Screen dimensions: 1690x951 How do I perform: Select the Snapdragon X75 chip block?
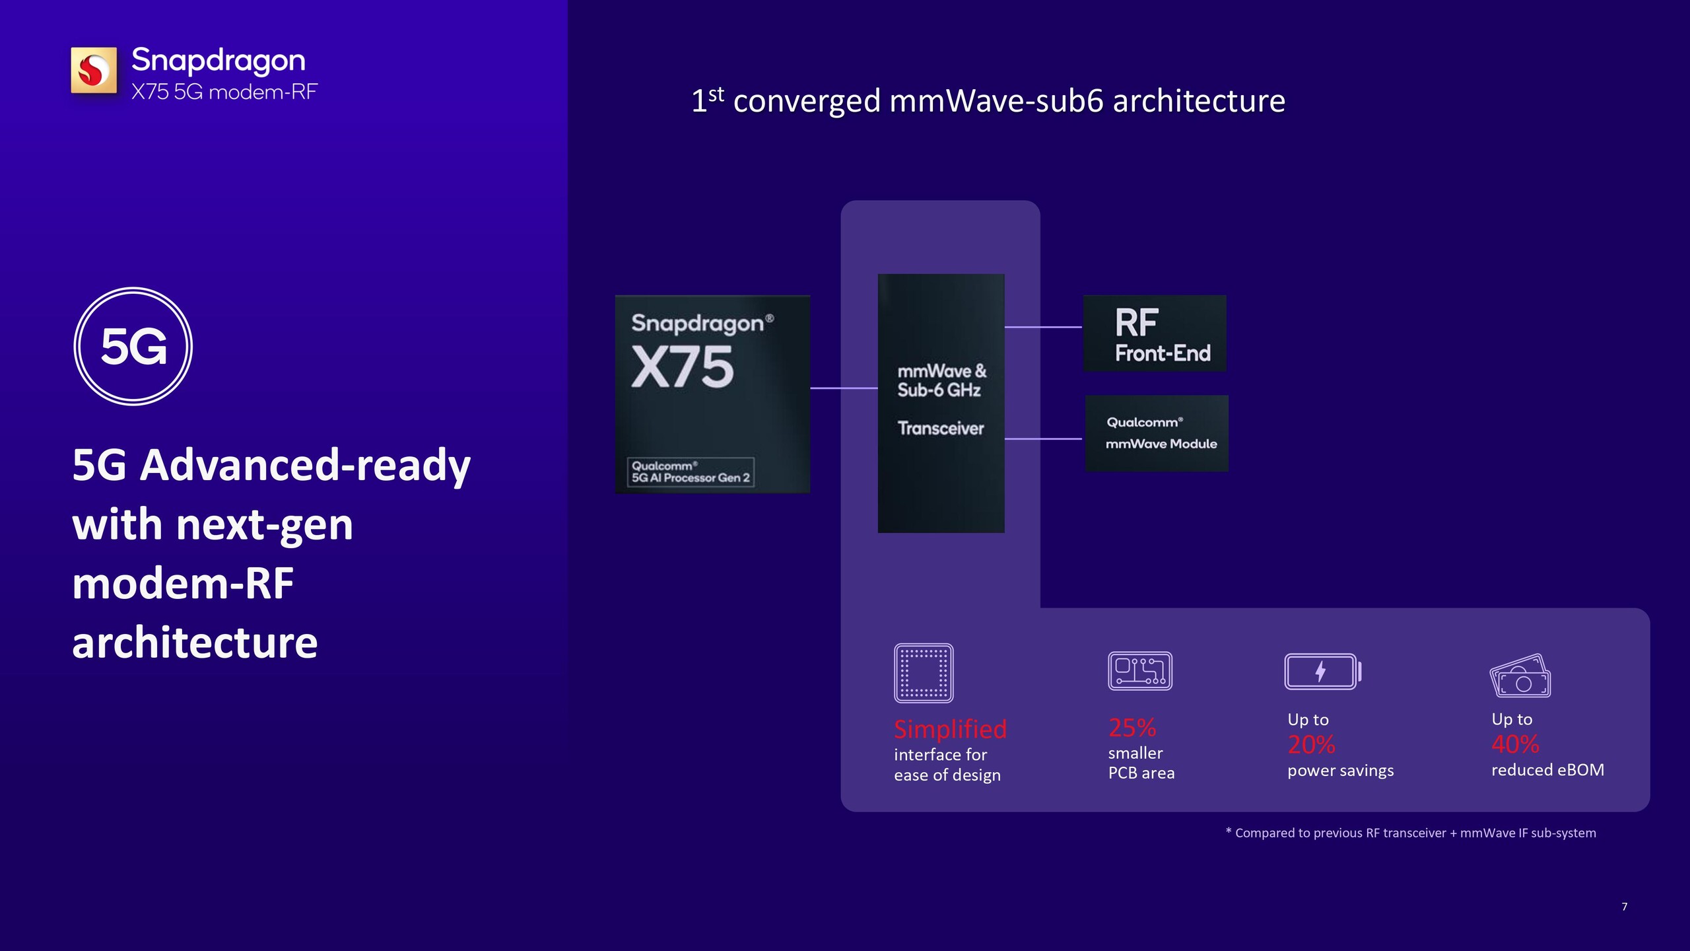(712, 394)
